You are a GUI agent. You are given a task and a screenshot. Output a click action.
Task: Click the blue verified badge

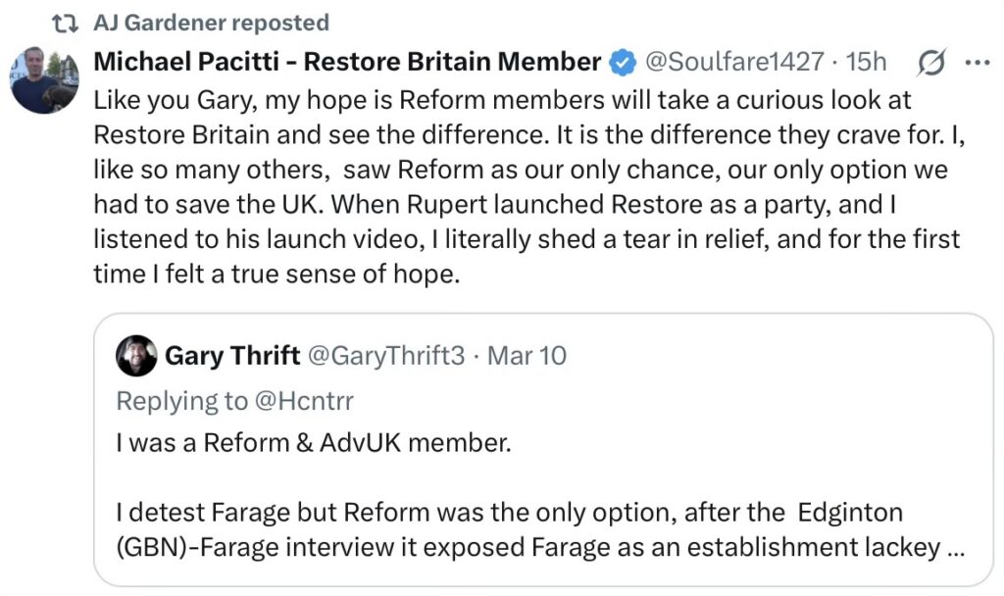tap(622, 63)
